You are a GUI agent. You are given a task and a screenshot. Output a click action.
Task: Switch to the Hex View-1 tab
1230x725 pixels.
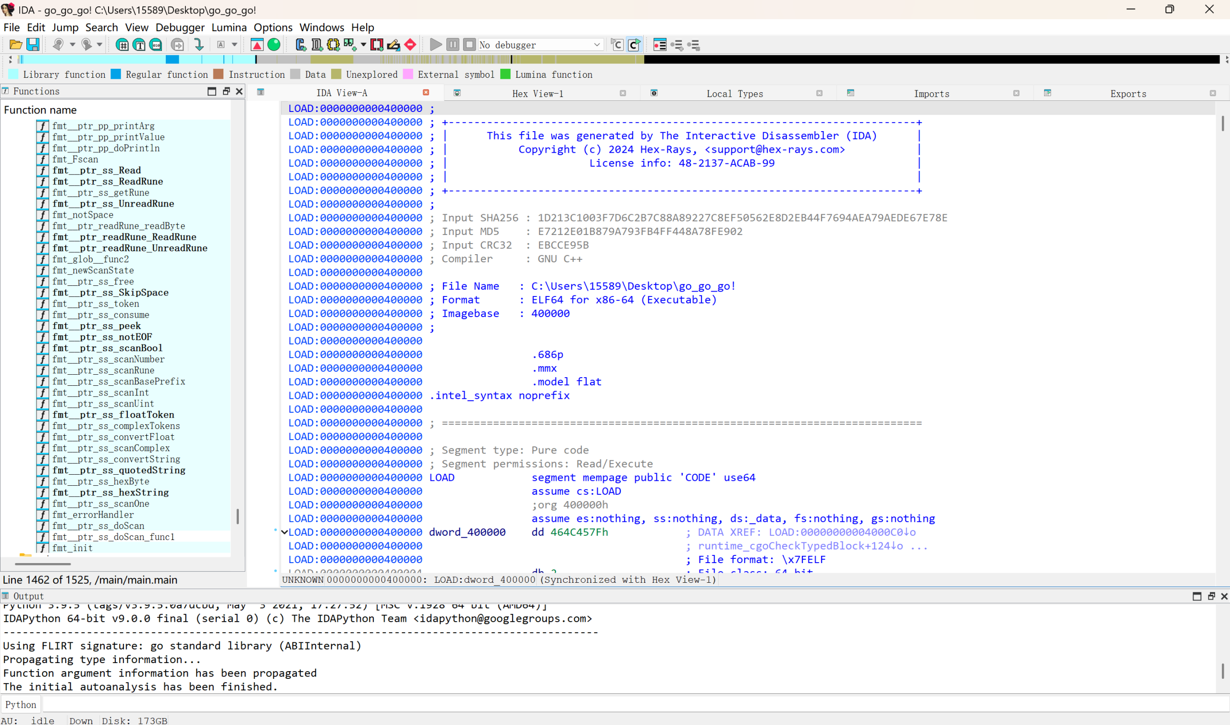tap(537, 94)
